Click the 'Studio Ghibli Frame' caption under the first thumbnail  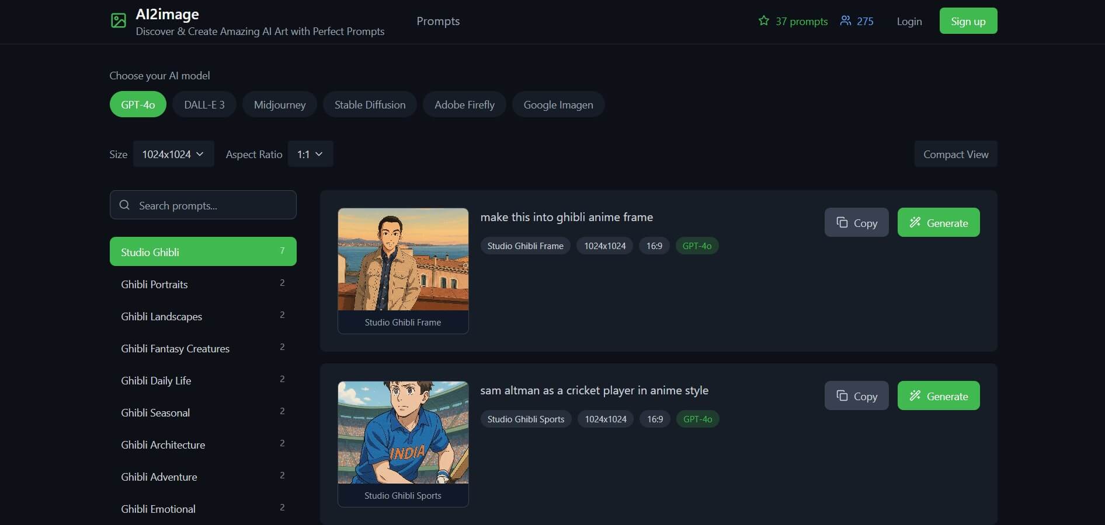point(403,322)
